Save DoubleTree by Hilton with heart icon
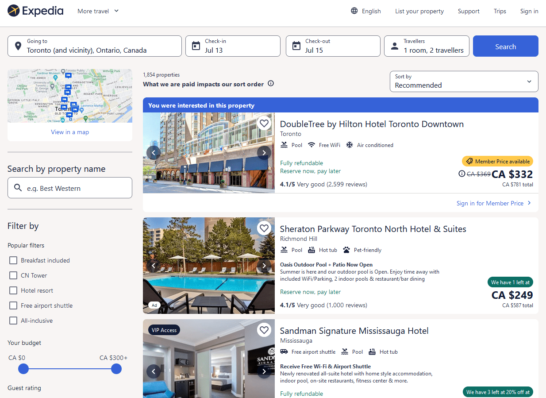Viewport: 546px width, 398px height. (264, 123)
